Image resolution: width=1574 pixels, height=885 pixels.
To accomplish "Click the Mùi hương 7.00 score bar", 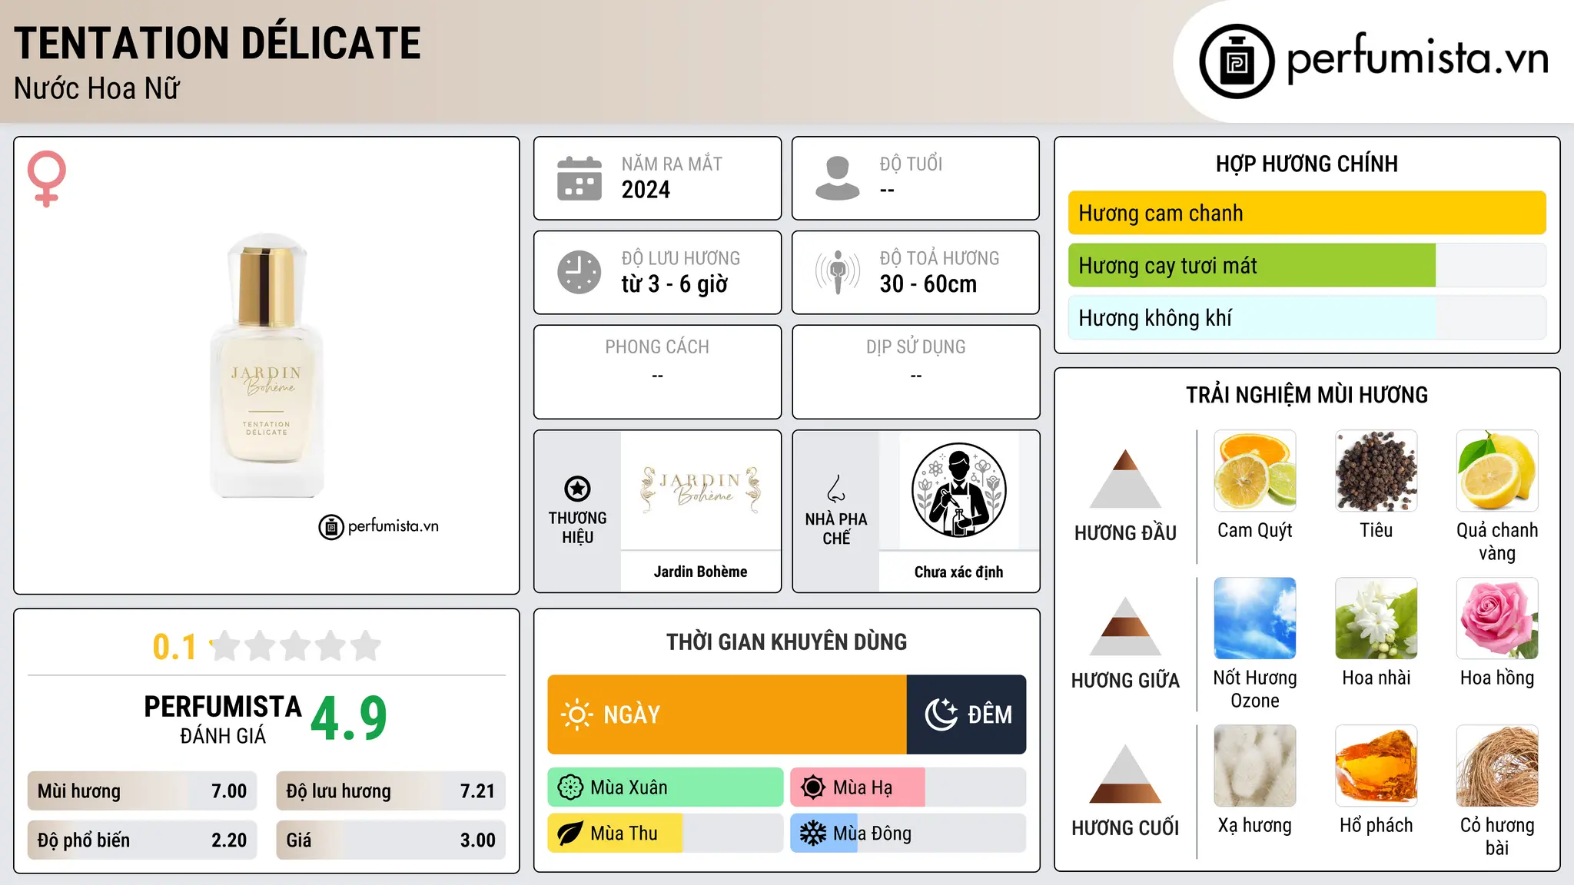I will (x=142, y=791).
